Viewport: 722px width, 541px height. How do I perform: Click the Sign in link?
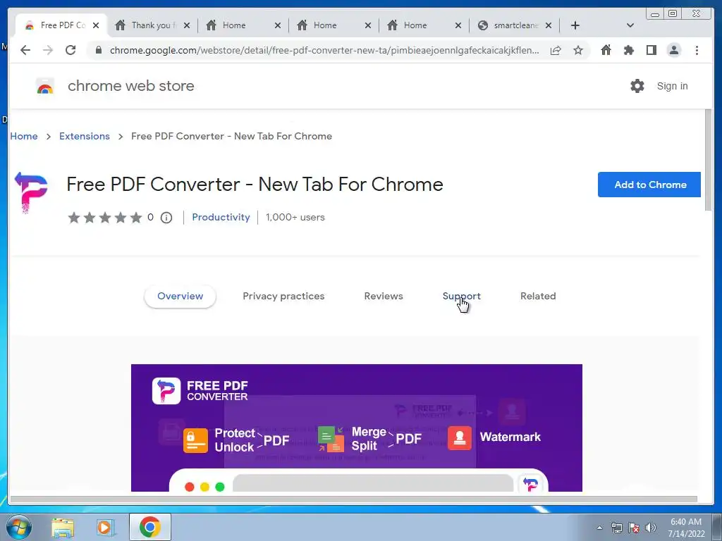pyautogui.click(x=672, y=86)
